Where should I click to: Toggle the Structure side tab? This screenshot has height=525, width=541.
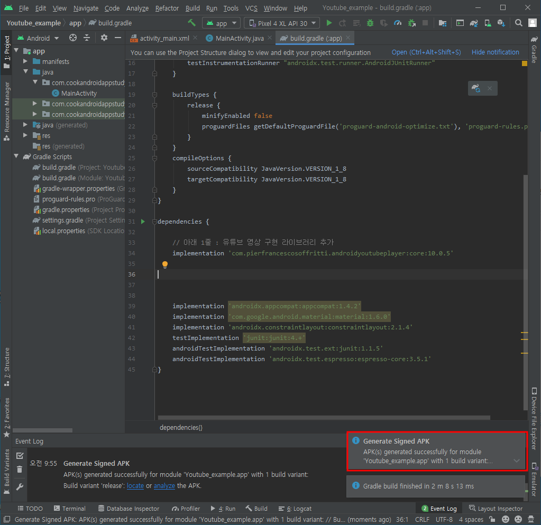[x=6, y=367]
